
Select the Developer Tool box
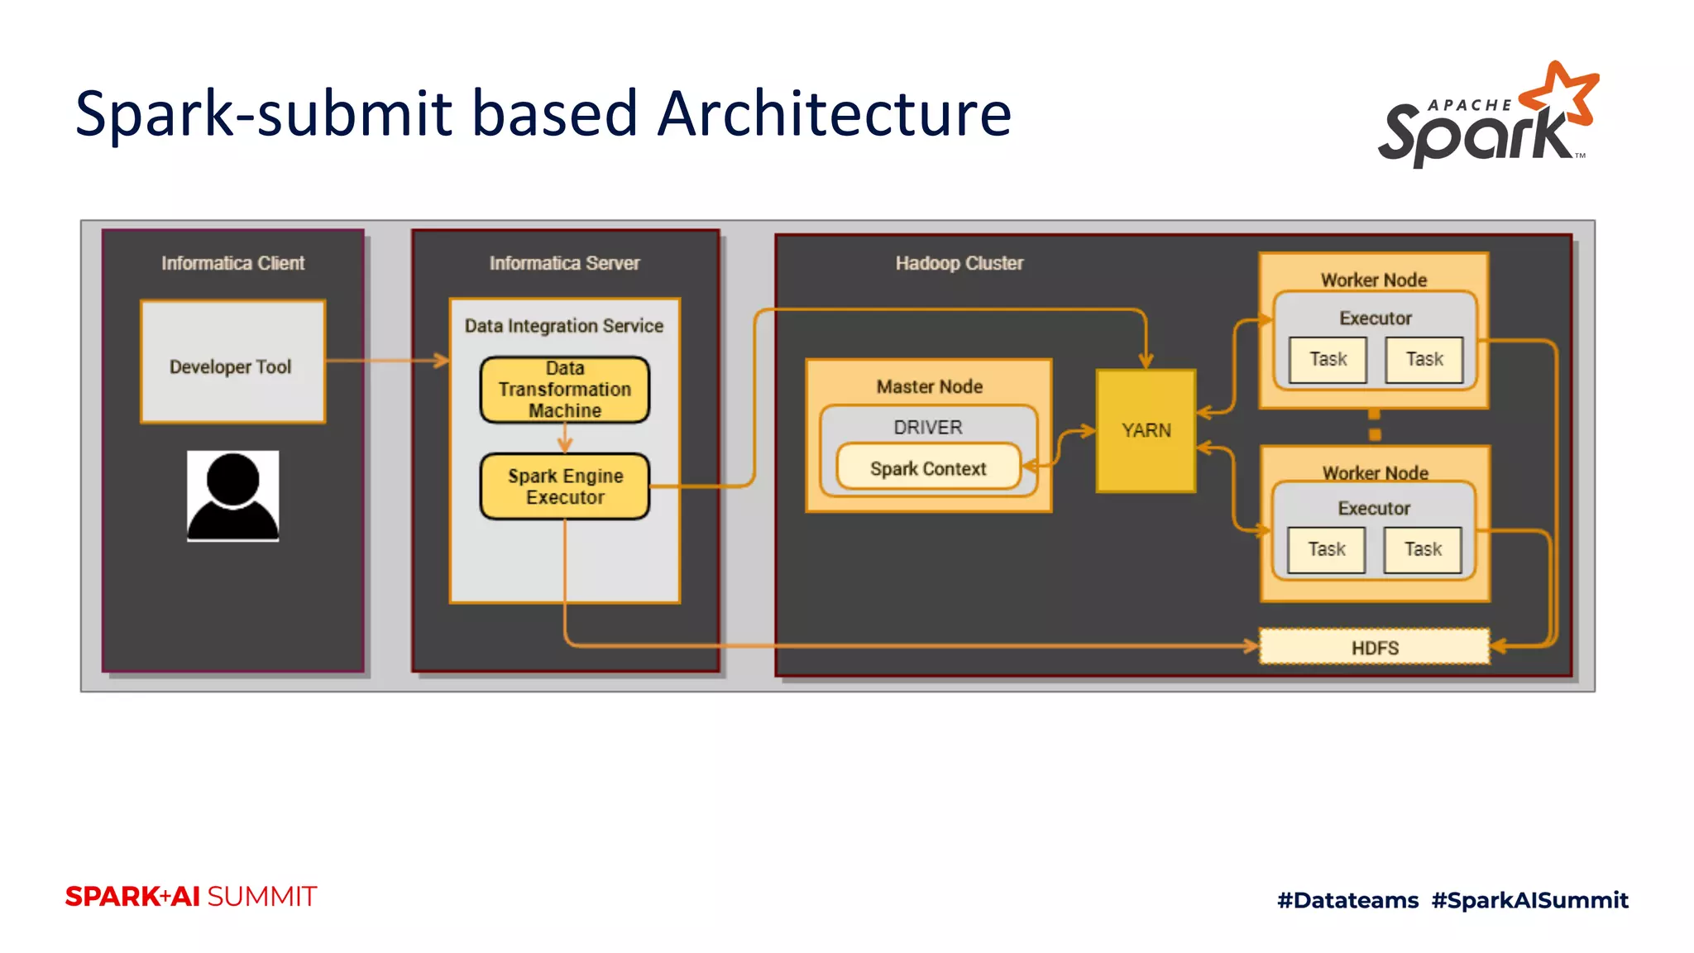232,362
